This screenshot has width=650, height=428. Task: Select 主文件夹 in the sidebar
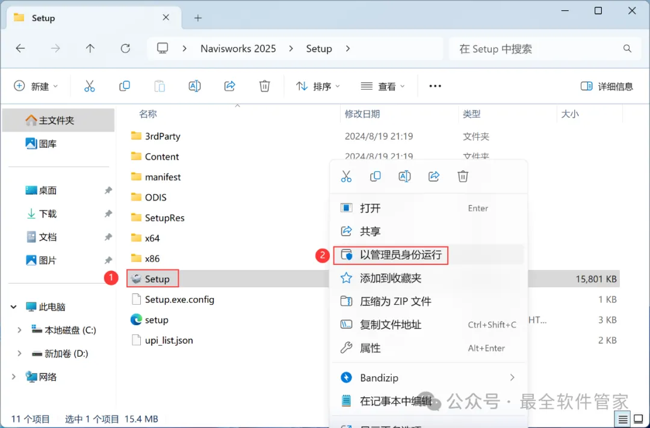tap(58, 120)
